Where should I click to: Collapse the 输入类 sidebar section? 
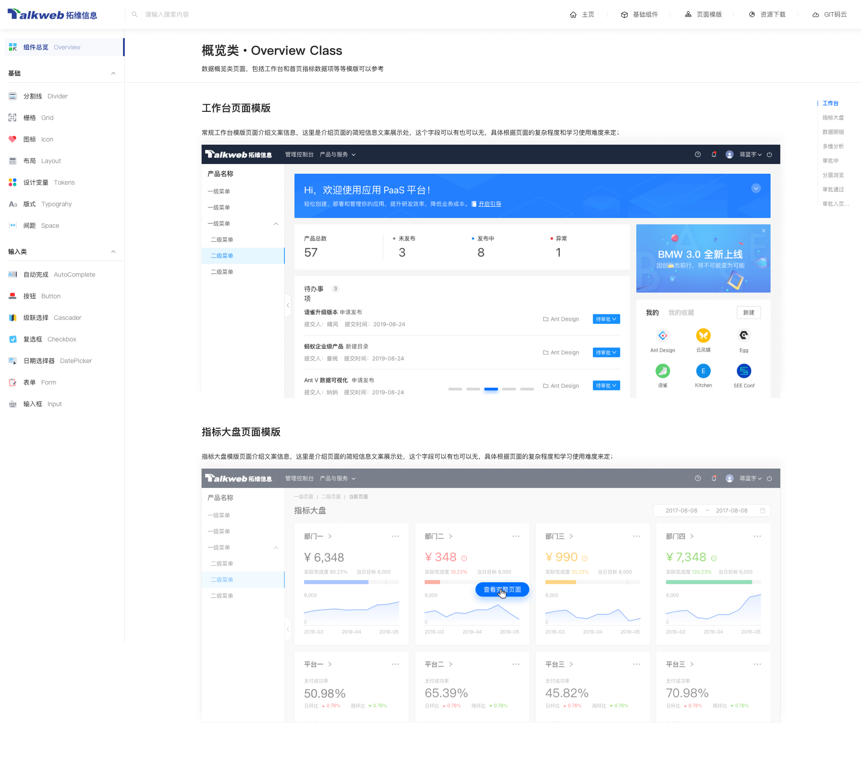pyautogui.click(x=113, y=252)
